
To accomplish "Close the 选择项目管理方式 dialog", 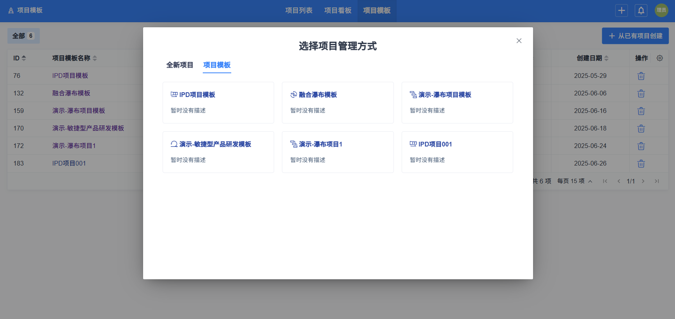I will pyautogui.click(x=519, y=41).
